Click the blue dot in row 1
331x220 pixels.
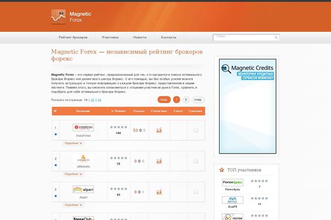tap(56, 134)
